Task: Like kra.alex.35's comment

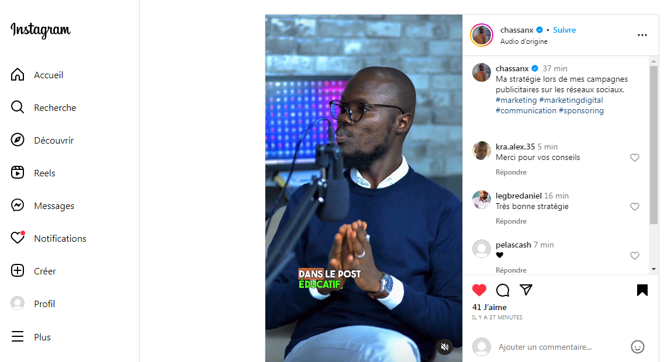Action: coord(634,158)
